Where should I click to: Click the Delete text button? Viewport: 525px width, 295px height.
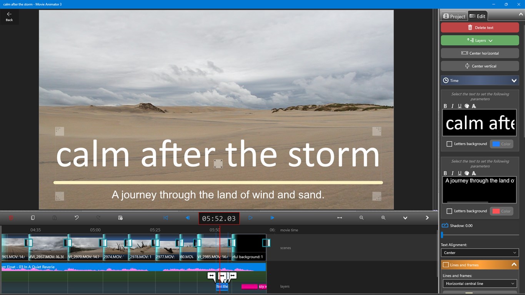tap(480, 28)
